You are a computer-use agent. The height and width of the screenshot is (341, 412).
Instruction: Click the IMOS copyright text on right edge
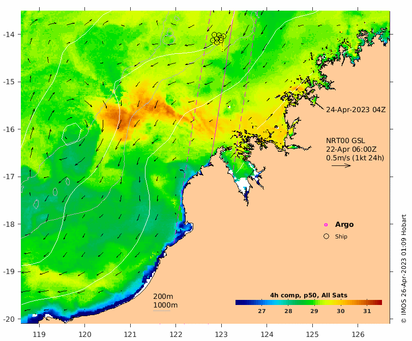point(404,268)
